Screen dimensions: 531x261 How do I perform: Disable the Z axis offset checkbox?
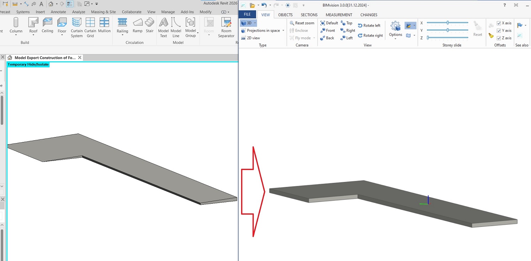point(499,38)
